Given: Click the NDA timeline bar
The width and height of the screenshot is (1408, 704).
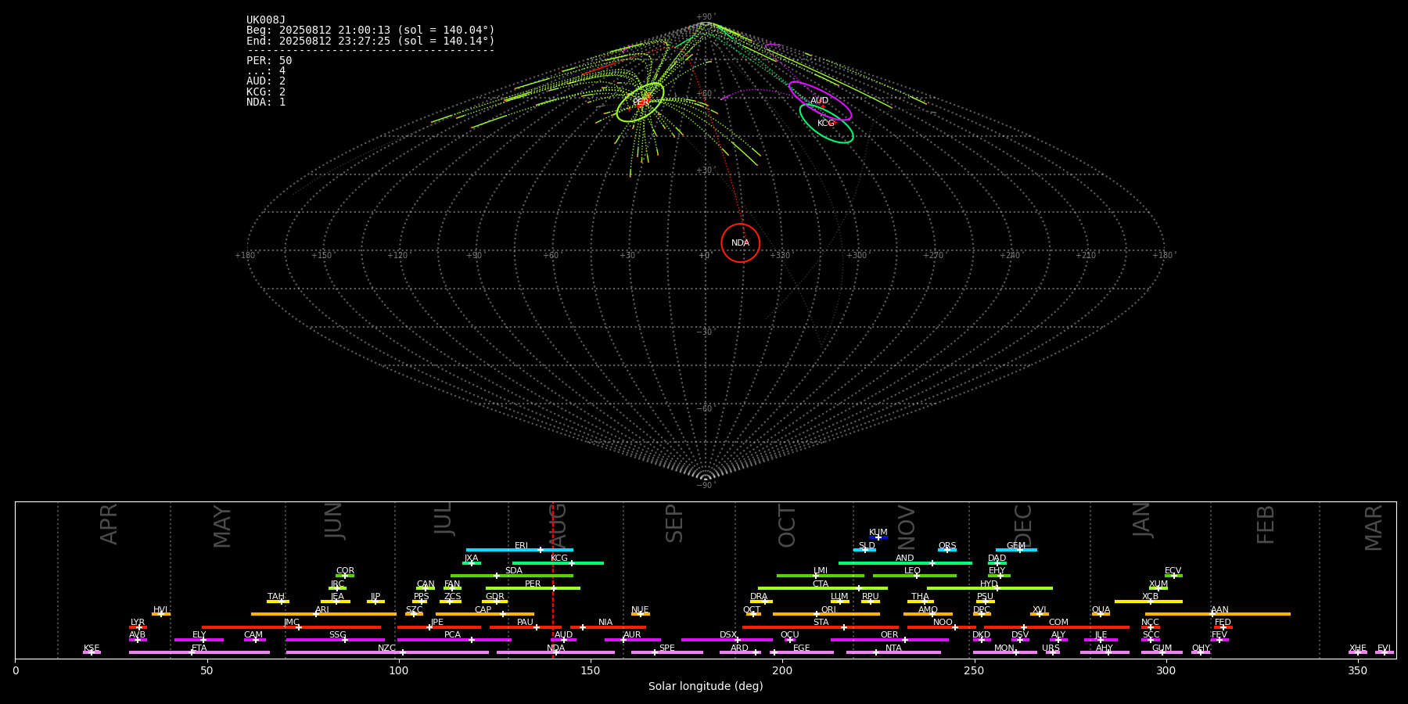Looking at the screenshot, I should [x=555, y=652].
